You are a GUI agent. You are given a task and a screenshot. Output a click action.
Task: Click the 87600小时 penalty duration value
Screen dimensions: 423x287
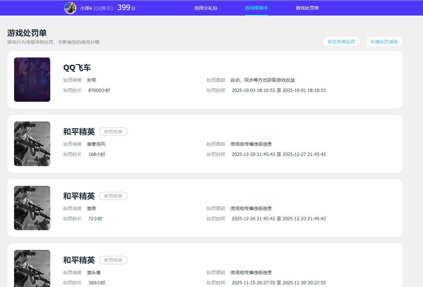click(99, 90)
